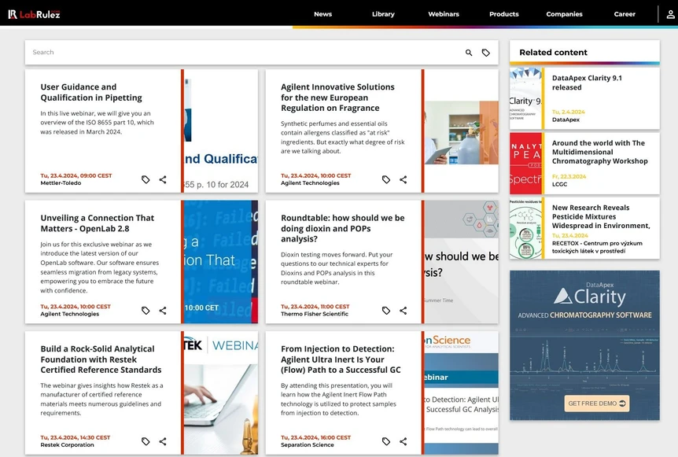Click 'Thermo Fisher Scientific' company name
This screenshot has width=678, height=457.
click(x=315, y=314)
